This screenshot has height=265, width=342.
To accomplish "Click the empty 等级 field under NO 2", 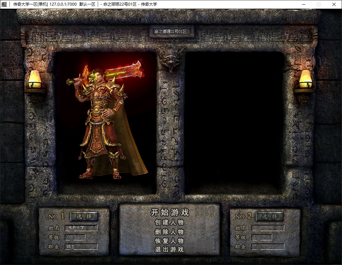I will click(262, 237).
